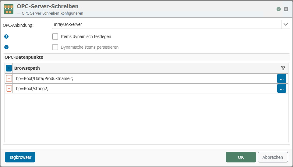
Task: Delete the Root/string2 row
Action: point(9,89)
